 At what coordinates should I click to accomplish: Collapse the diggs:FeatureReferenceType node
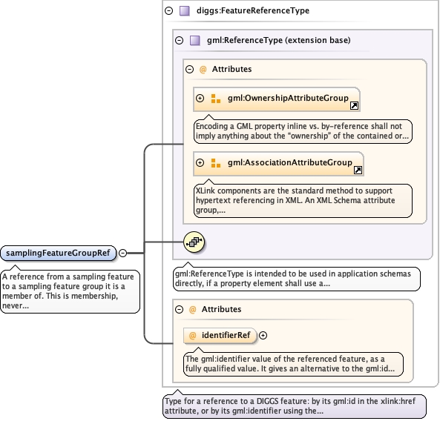(168, 10)
